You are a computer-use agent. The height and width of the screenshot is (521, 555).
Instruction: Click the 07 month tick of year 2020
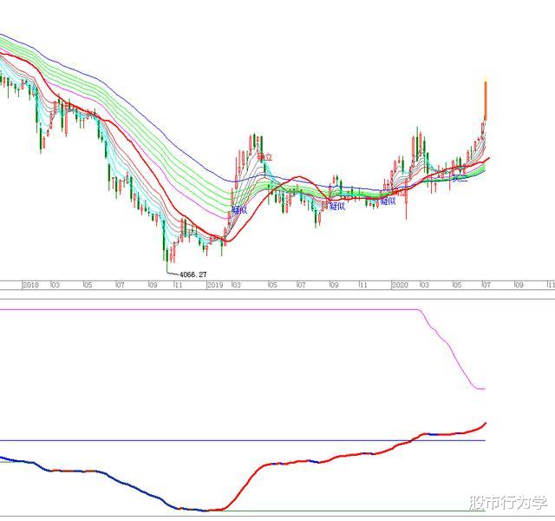tap(486, 285)
